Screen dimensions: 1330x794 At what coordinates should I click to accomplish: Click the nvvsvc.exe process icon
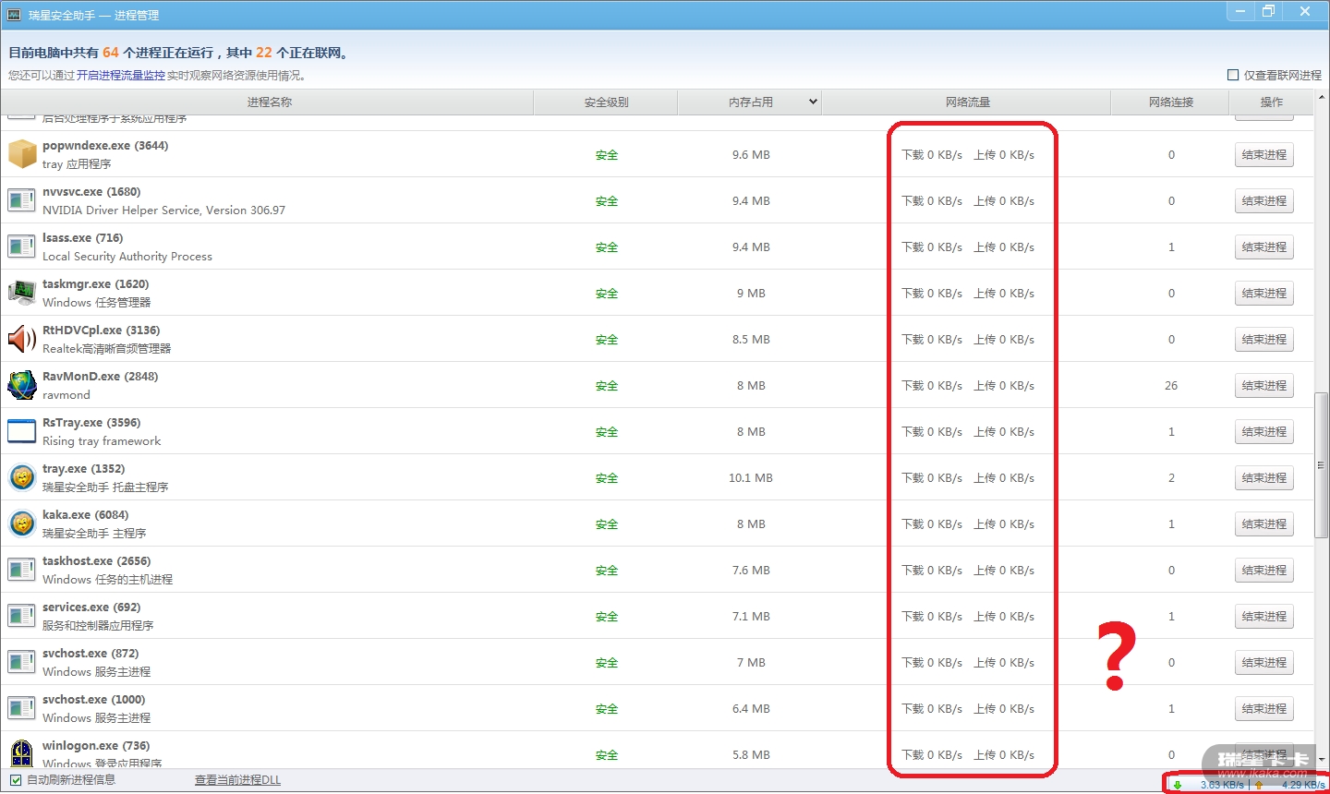pyautogui.click(x=22, y=200)
